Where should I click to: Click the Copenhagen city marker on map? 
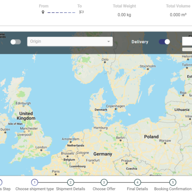coord(116,109)
